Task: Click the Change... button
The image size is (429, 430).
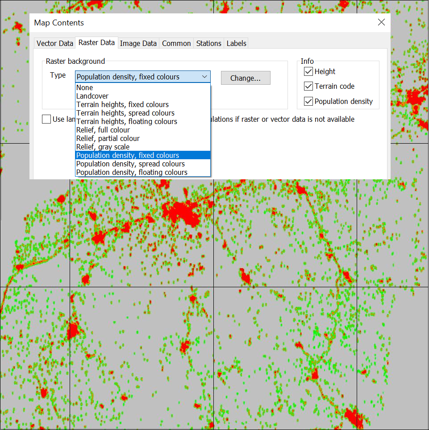Action: tap(246, 78)
